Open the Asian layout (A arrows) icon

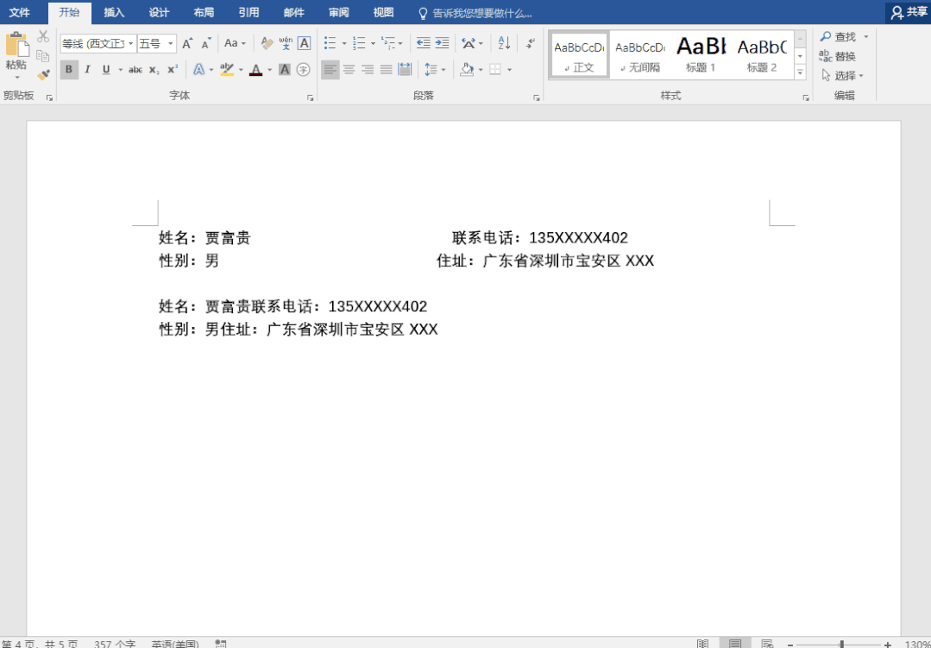[x=469, y=43]
